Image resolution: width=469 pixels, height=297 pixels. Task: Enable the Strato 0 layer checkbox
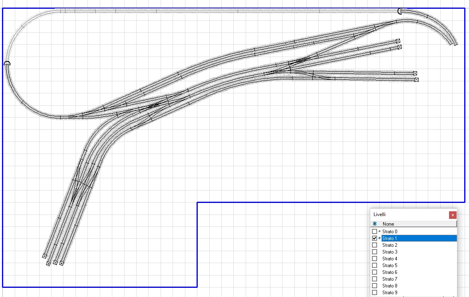(x=374, y=232)
